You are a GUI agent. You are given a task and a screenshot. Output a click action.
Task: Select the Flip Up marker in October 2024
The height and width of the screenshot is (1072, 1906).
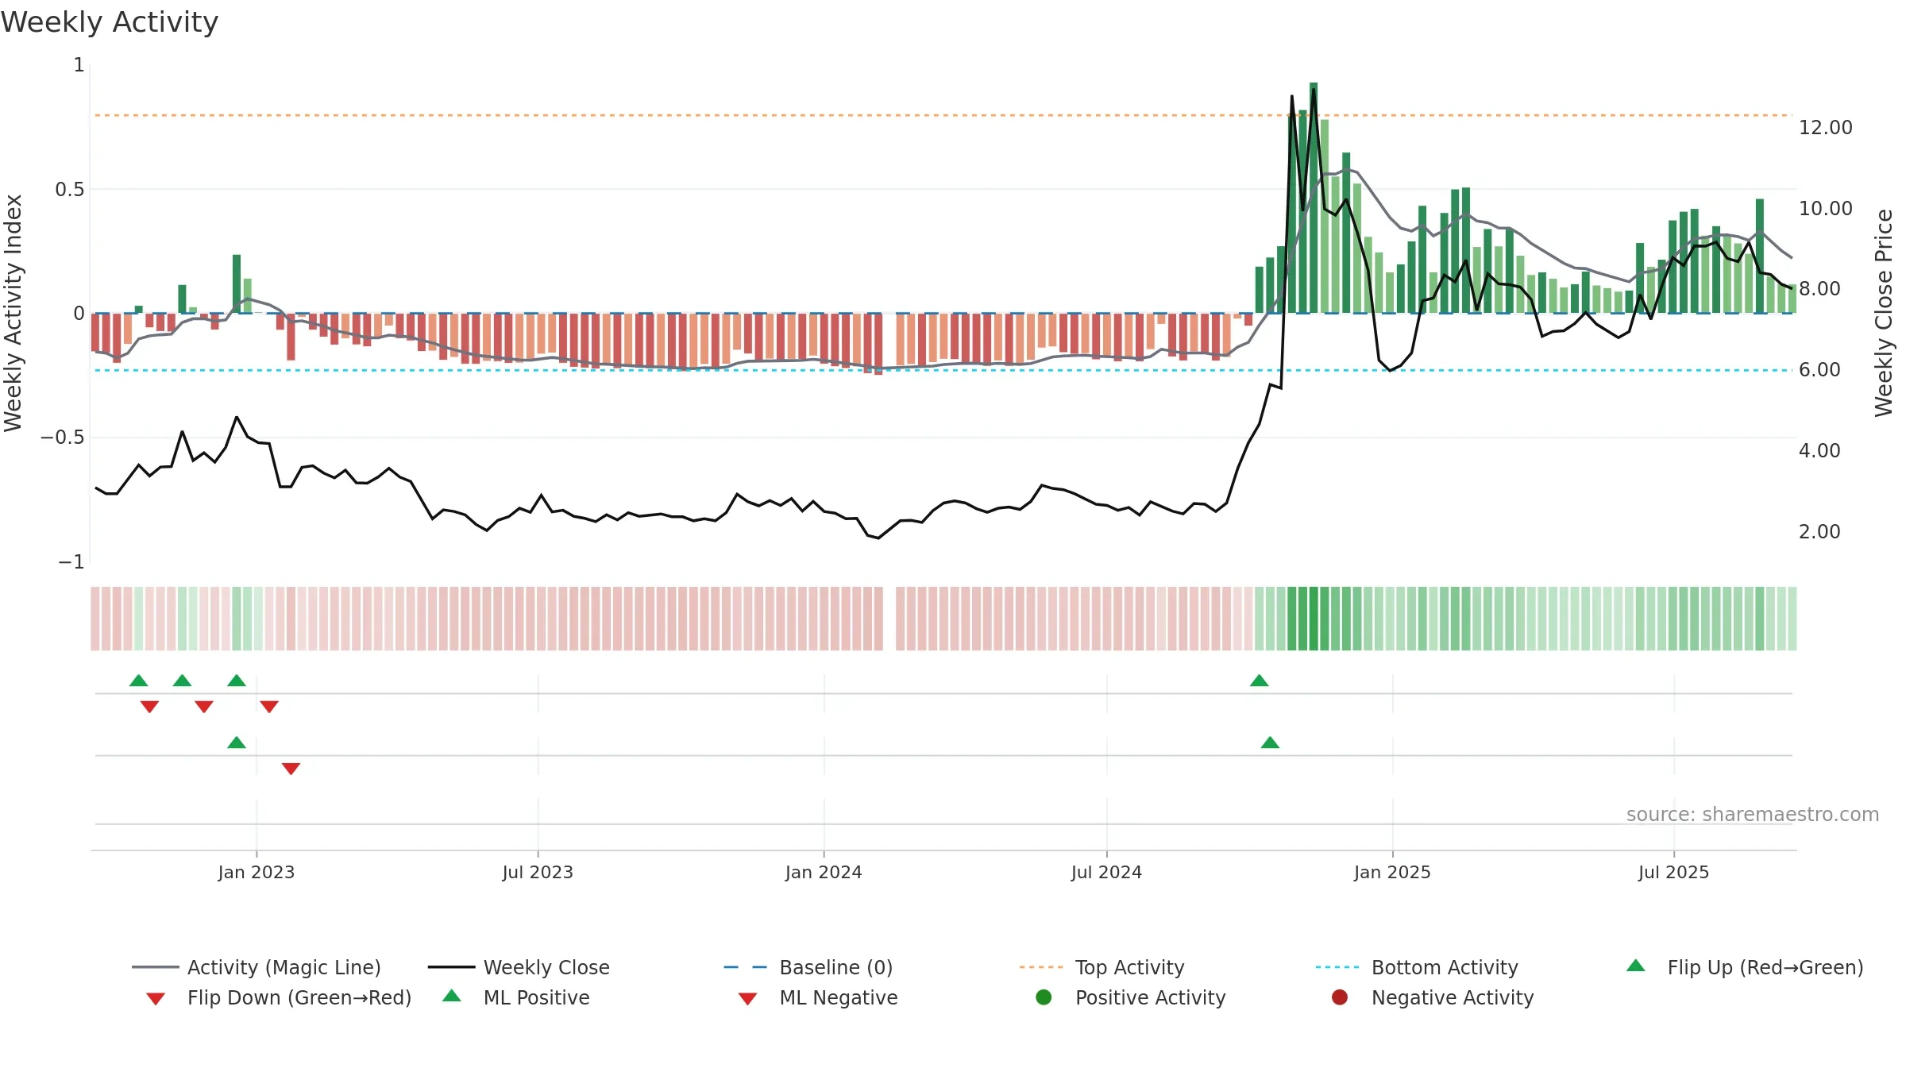[1260, 681]
